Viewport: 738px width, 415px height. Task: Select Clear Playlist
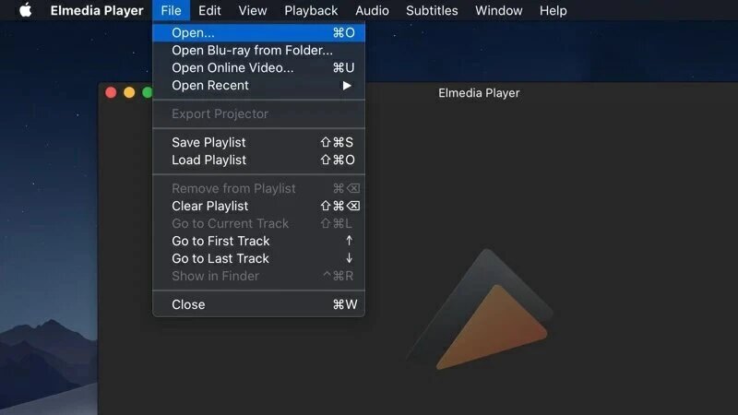coord(258,206)
